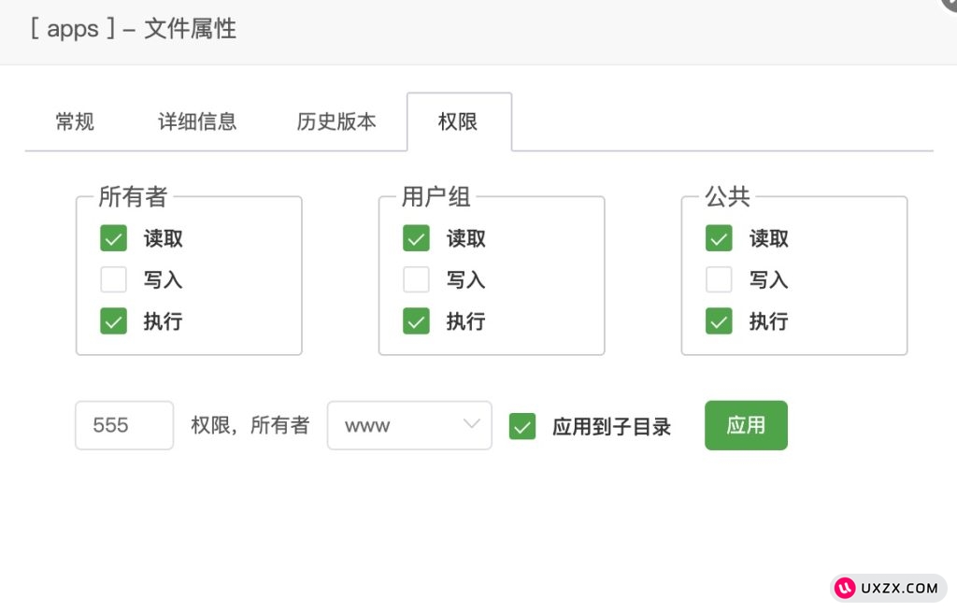957x612 pixels.
Task: Toggle 读取 checkbox under 用户组
Action: coord(416,238)
